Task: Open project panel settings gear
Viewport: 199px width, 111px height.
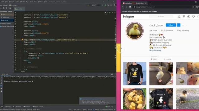Action: (x=10, y=8)
